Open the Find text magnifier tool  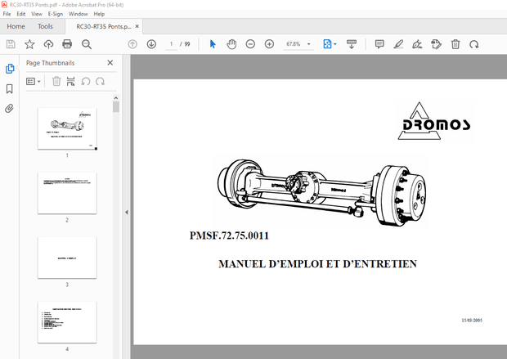point(87,44)
